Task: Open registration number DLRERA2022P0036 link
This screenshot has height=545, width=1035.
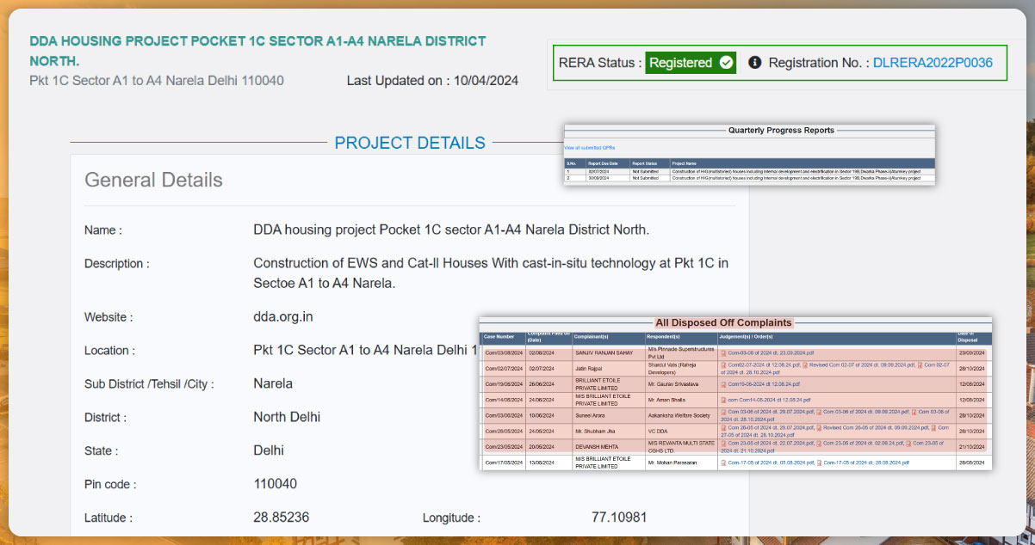Action: pyautogui.click(x=933, y=63)
